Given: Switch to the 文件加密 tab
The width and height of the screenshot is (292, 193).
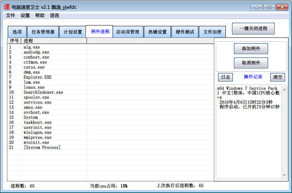Looking at the screenshot, I should (x=212, y=32).
